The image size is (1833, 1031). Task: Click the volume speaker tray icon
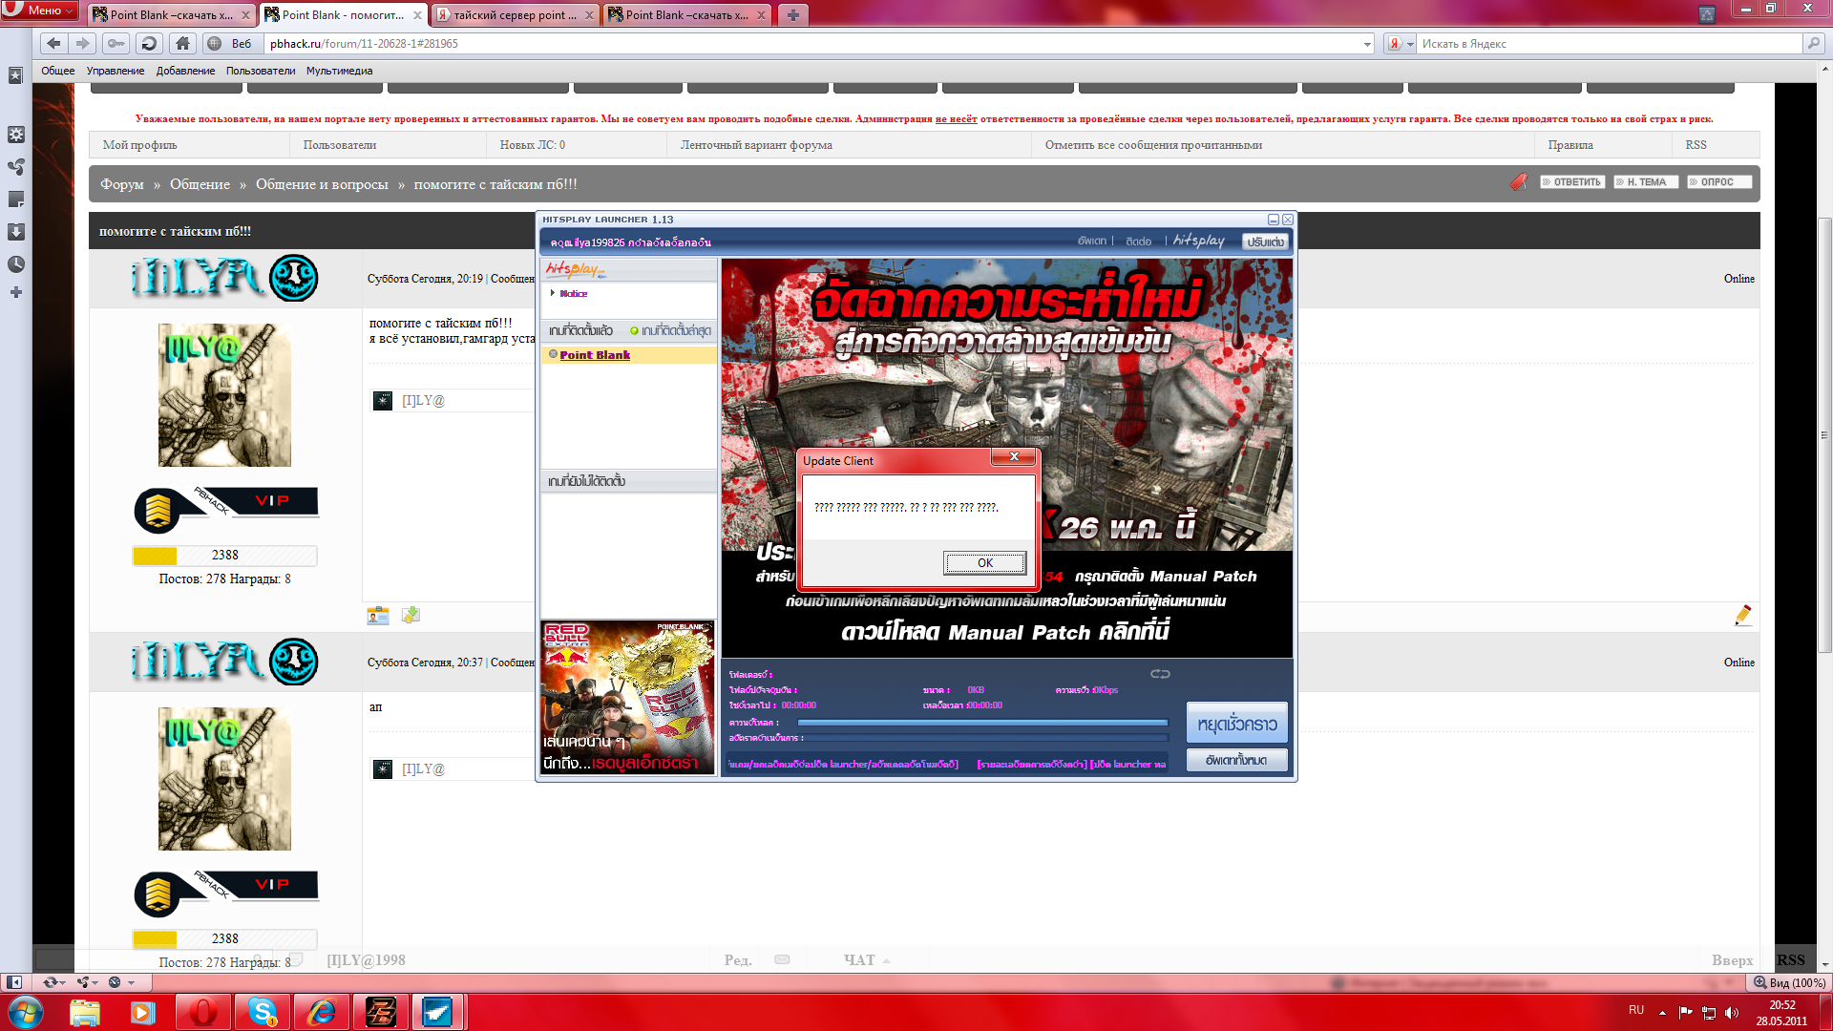tap(1733, 1012)
